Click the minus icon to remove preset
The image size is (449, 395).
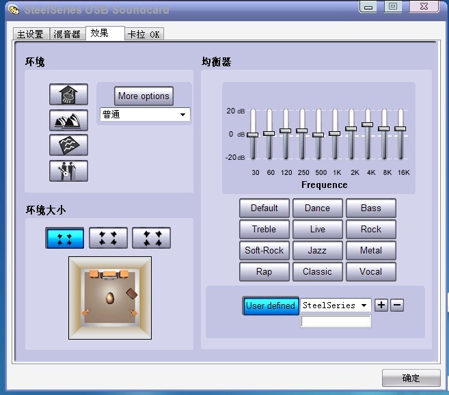pyautogui.click(x=397, y=305)
